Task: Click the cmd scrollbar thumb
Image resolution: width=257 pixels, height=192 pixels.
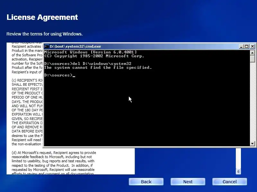Action: 252,59
